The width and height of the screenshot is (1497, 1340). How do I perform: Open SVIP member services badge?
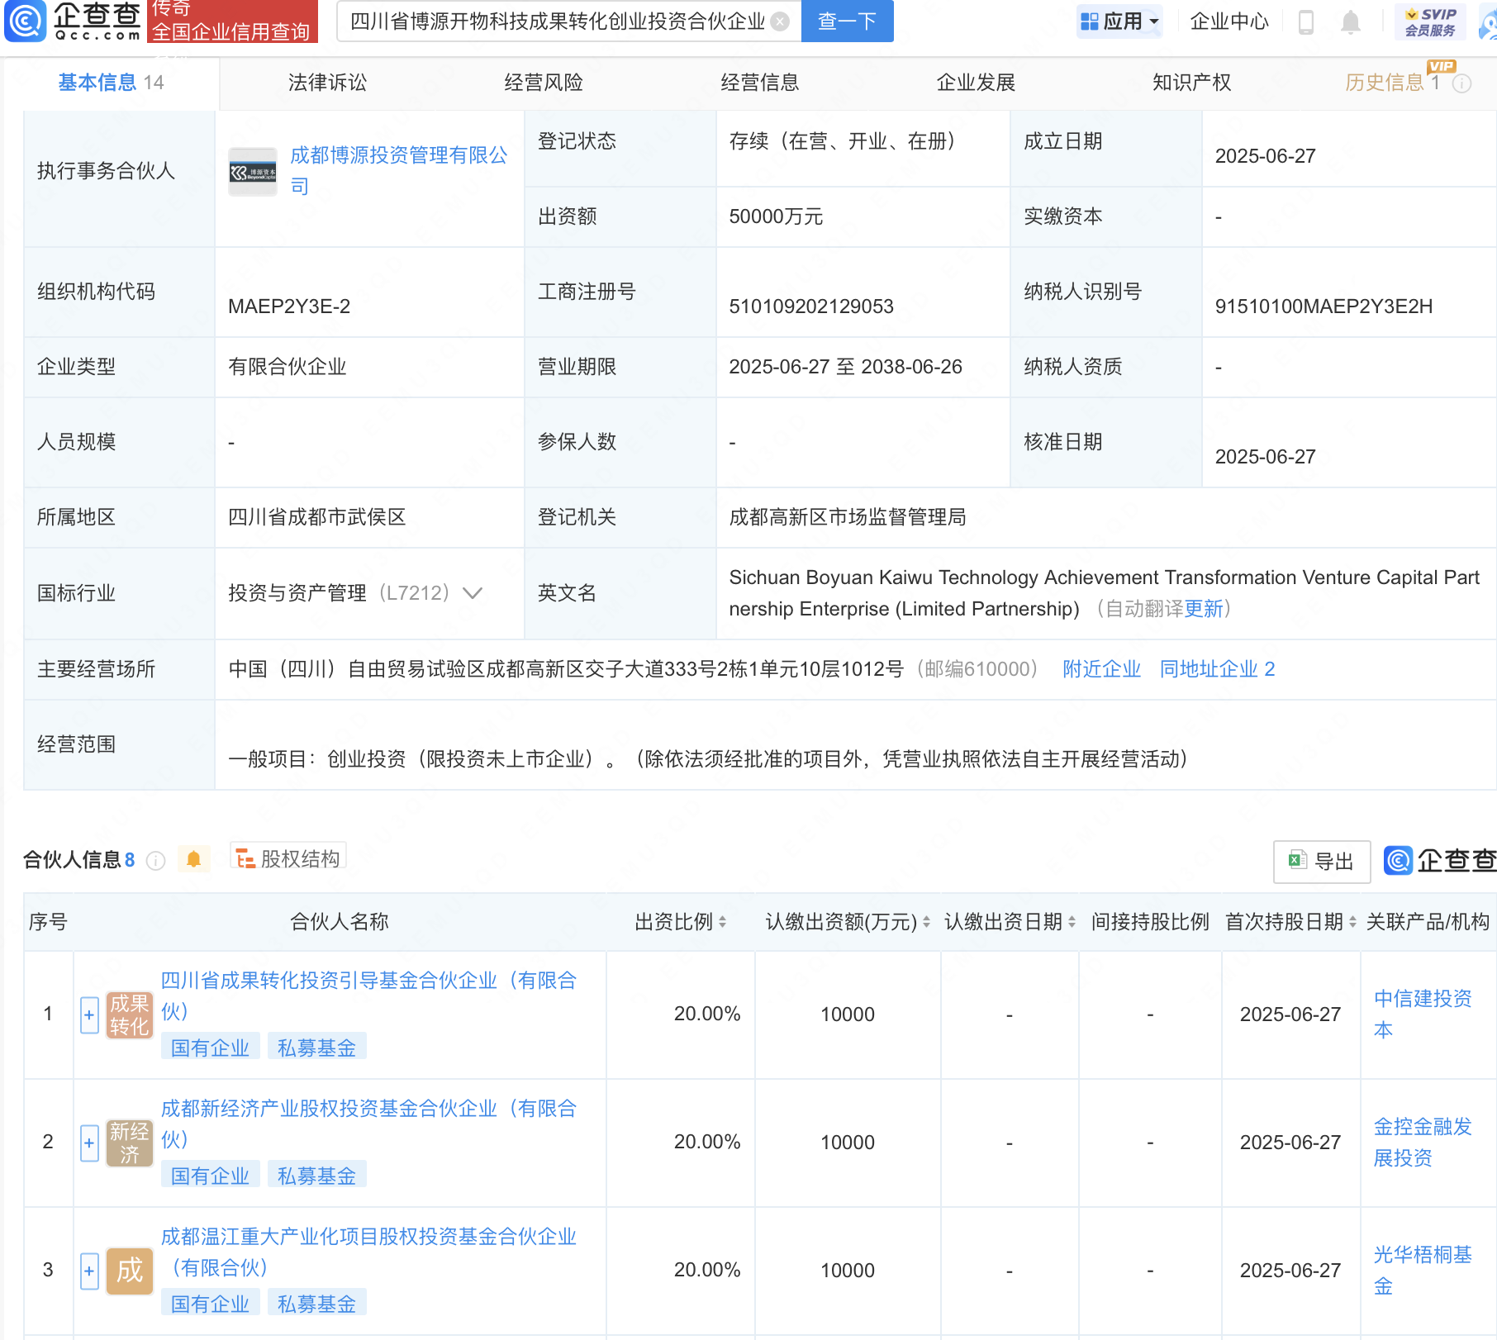point(1431,21)
